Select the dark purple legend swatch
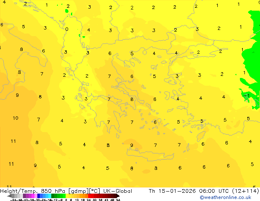 pos(24,196)
